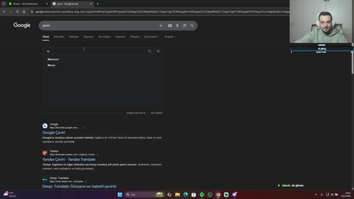Open Spotify from the taskbar
Screen dimensions: 354x199
click(202, 195)
